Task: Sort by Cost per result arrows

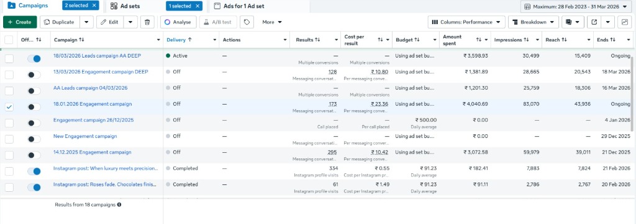Action: tap(380, 40)
